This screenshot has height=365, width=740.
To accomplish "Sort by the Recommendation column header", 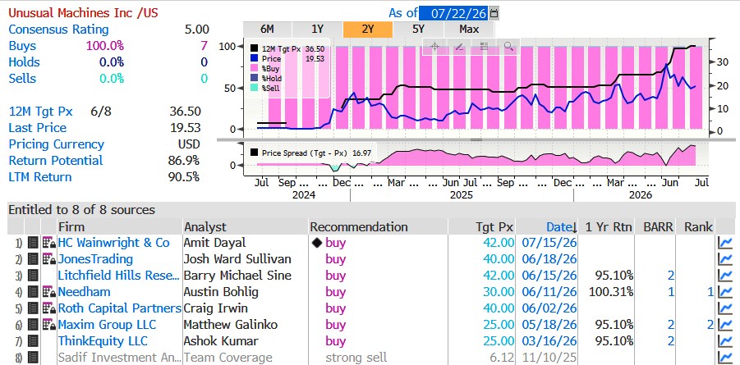I will click(359, 227).
